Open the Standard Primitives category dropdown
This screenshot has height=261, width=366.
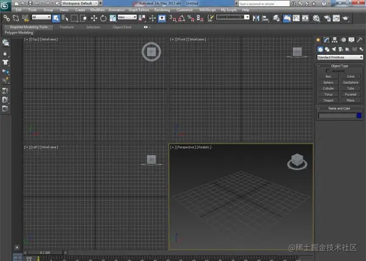(340, 57)
